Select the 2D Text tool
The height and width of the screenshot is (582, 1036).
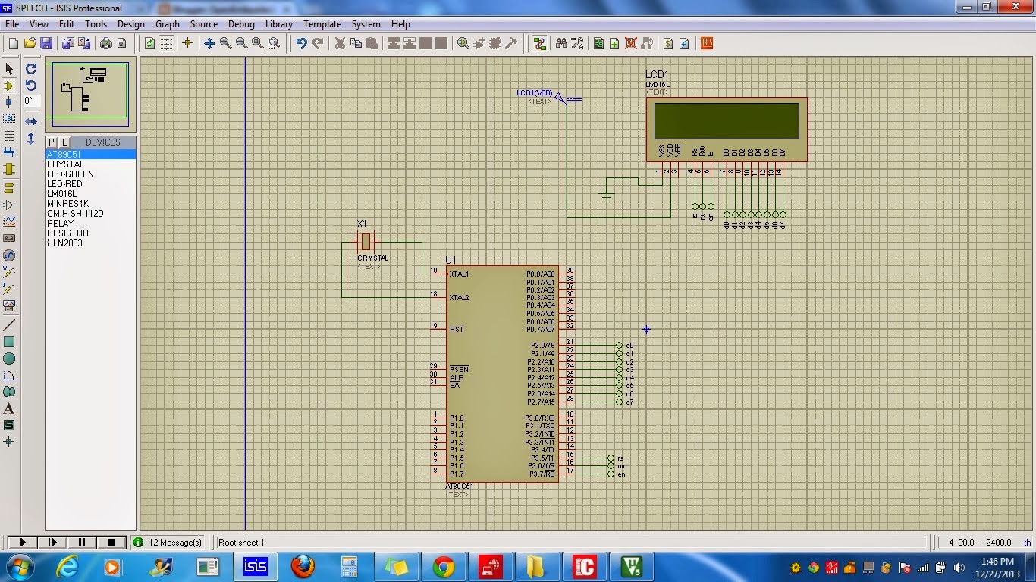tap(10, 408)
